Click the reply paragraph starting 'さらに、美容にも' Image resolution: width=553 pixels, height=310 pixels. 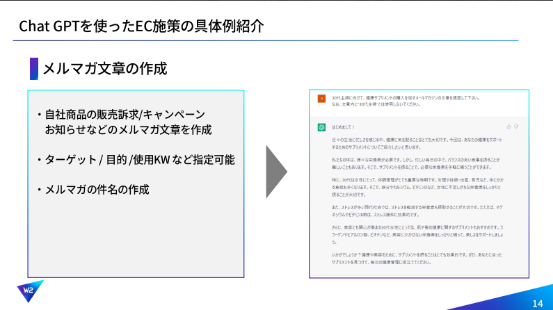417,235
